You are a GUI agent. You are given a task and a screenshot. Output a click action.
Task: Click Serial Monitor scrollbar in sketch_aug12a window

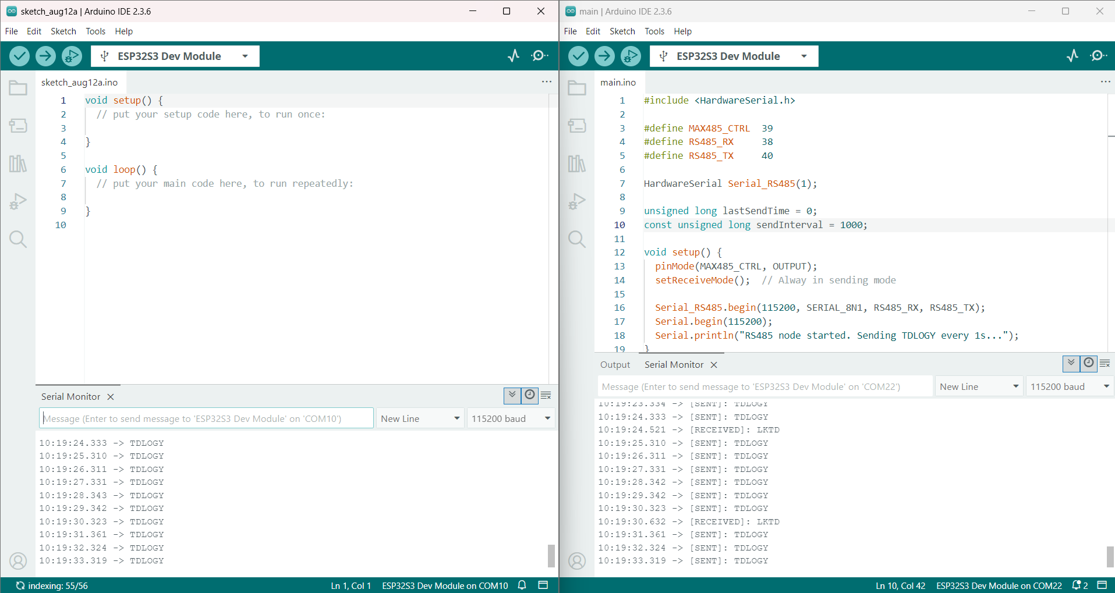point(551,556)
